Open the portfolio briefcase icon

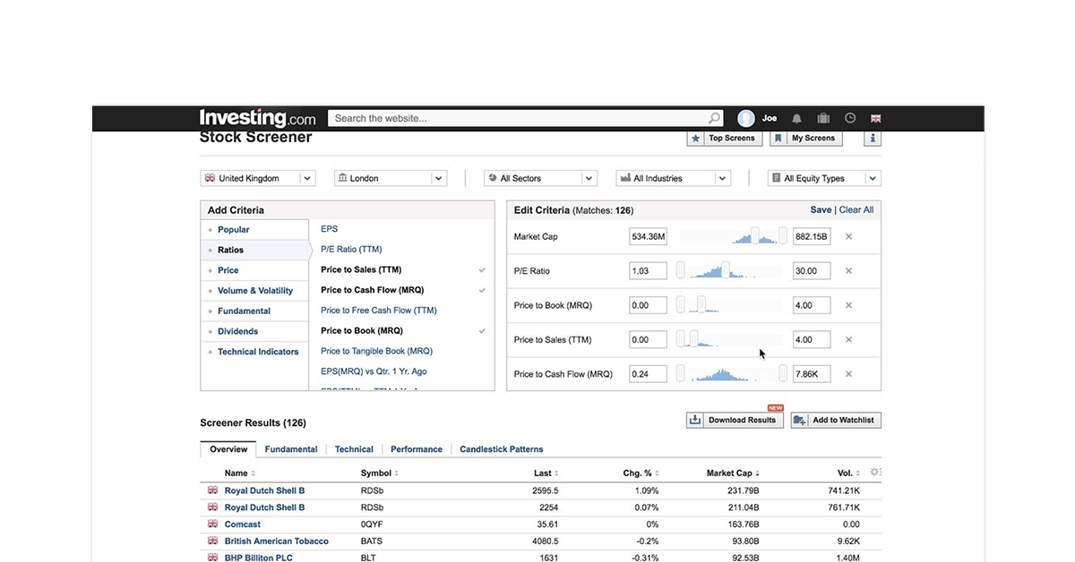pyautogui.click(x=823, y=118)
